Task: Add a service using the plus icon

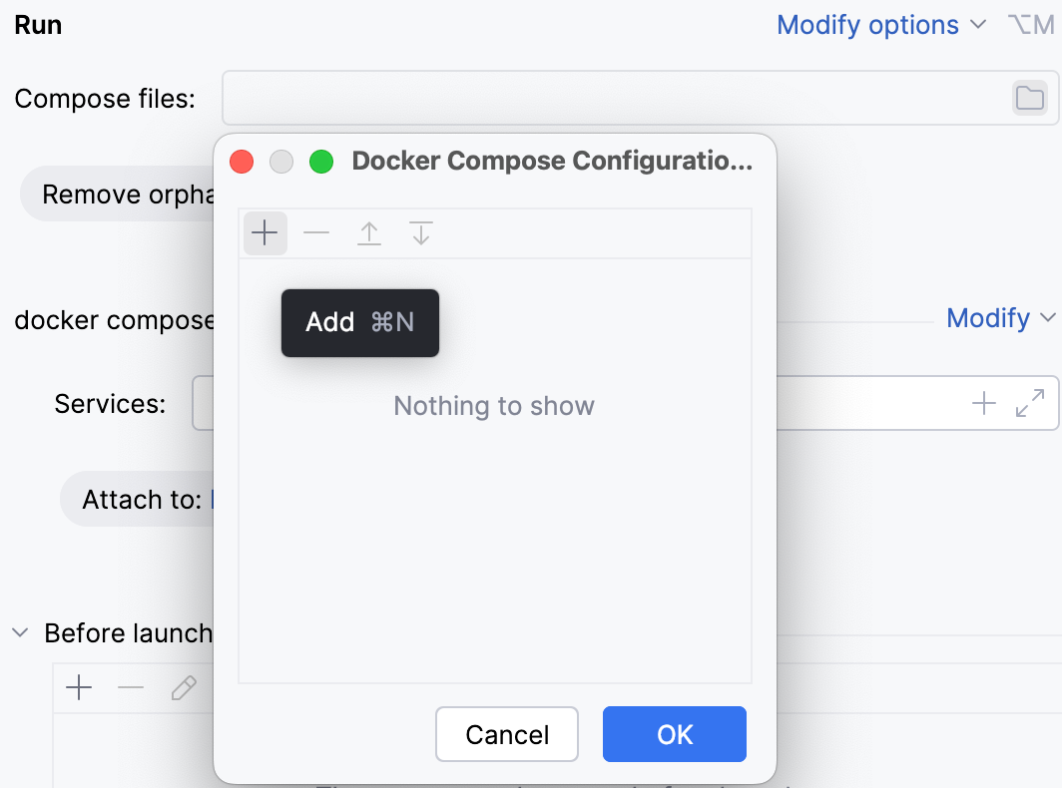Action: click(984, 402)
